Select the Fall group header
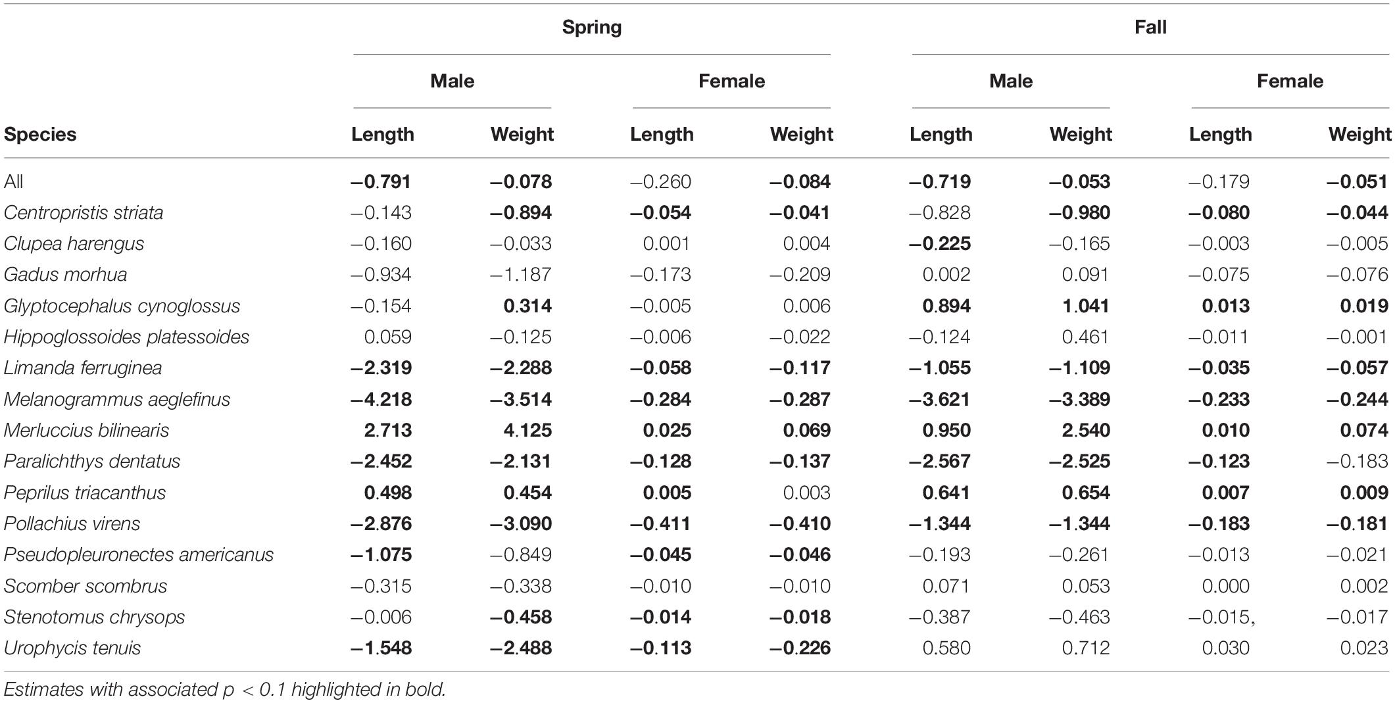This screenshot has height=703, width=1395. [1150, 27]
